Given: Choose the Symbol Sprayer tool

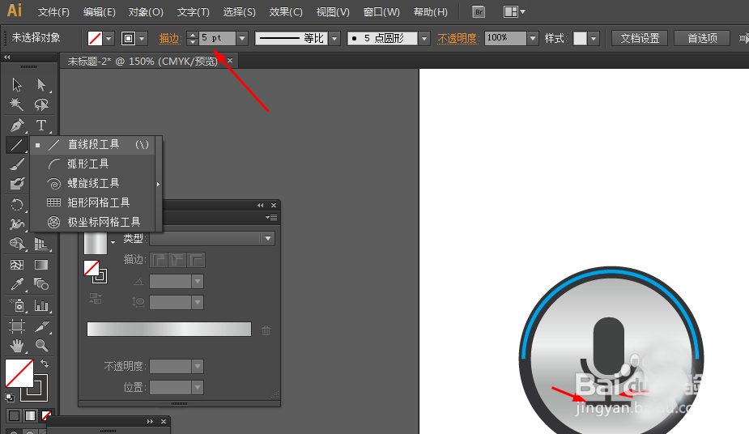Looking at the screenshot, I should 17,305.
